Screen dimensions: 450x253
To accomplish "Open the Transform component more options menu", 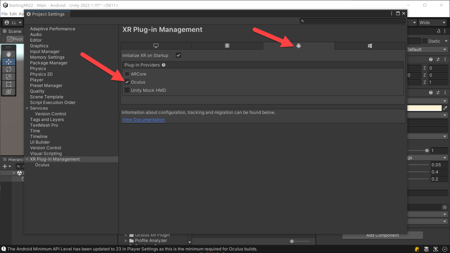I will point(445,59).
